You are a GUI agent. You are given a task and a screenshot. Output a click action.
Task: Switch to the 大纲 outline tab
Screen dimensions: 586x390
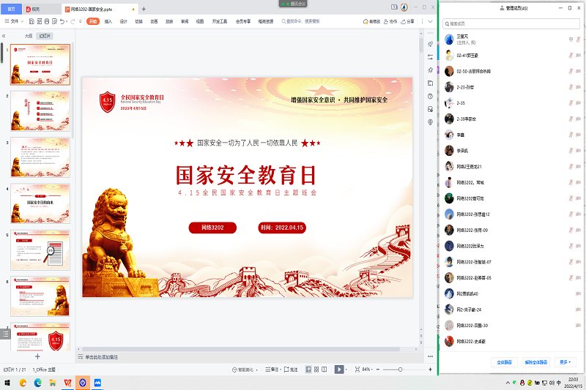click(x=28, y=35)
